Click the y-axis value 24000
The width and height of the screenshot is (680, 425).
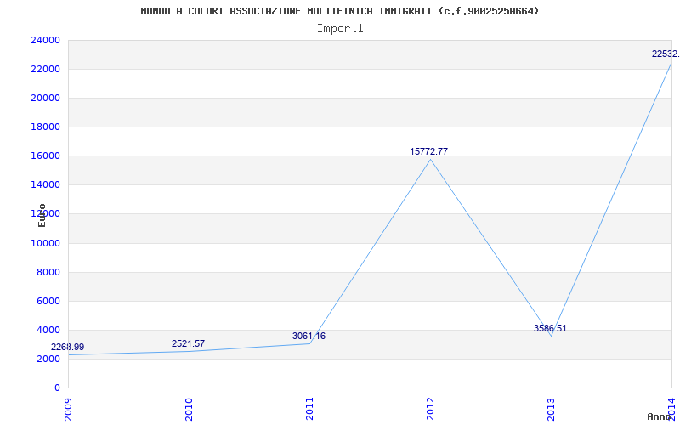45,40
